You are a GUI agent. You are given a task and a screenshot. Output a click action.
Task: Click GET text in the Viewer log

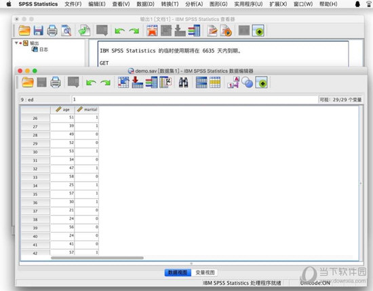(104, 63)
